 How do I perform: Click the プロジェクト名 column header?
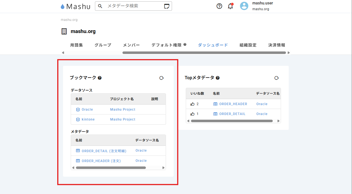pyautogui.click(x=122, y=99)
